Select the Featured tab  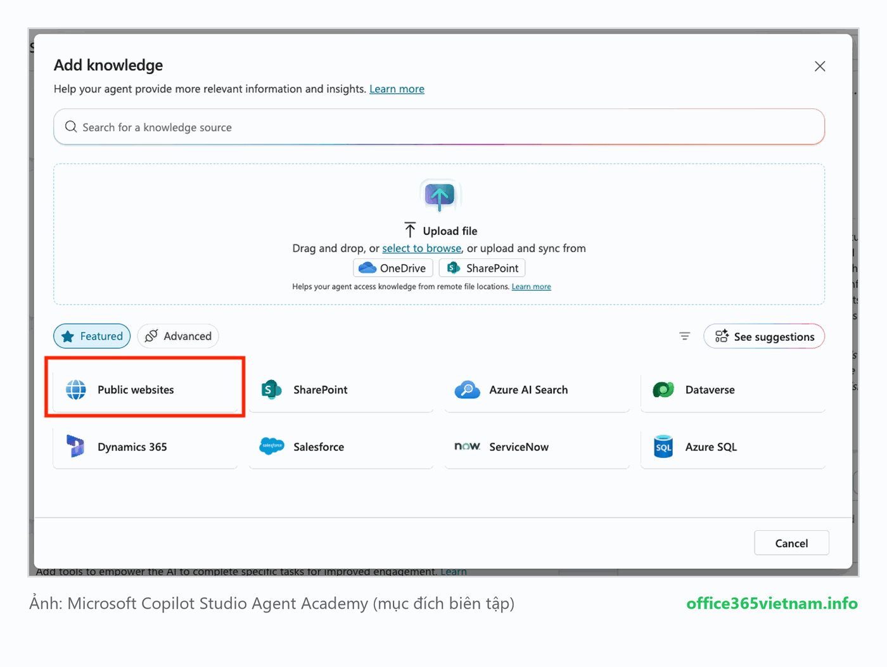pyautogui.click(x=92, y=336)
